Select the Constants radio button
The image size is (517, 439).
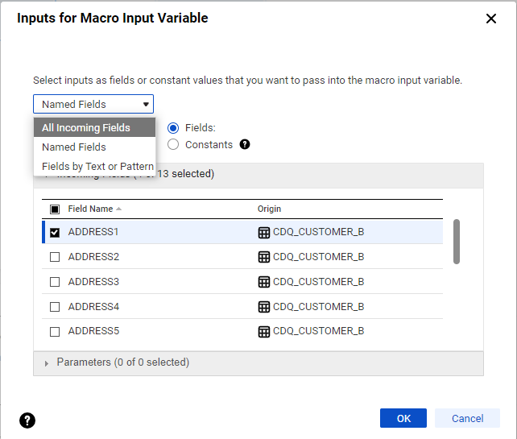tap(173, 145)
